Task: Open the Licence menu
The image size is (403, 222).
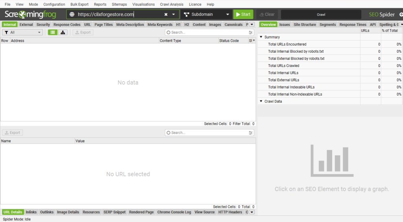Action: click(195, 4)
